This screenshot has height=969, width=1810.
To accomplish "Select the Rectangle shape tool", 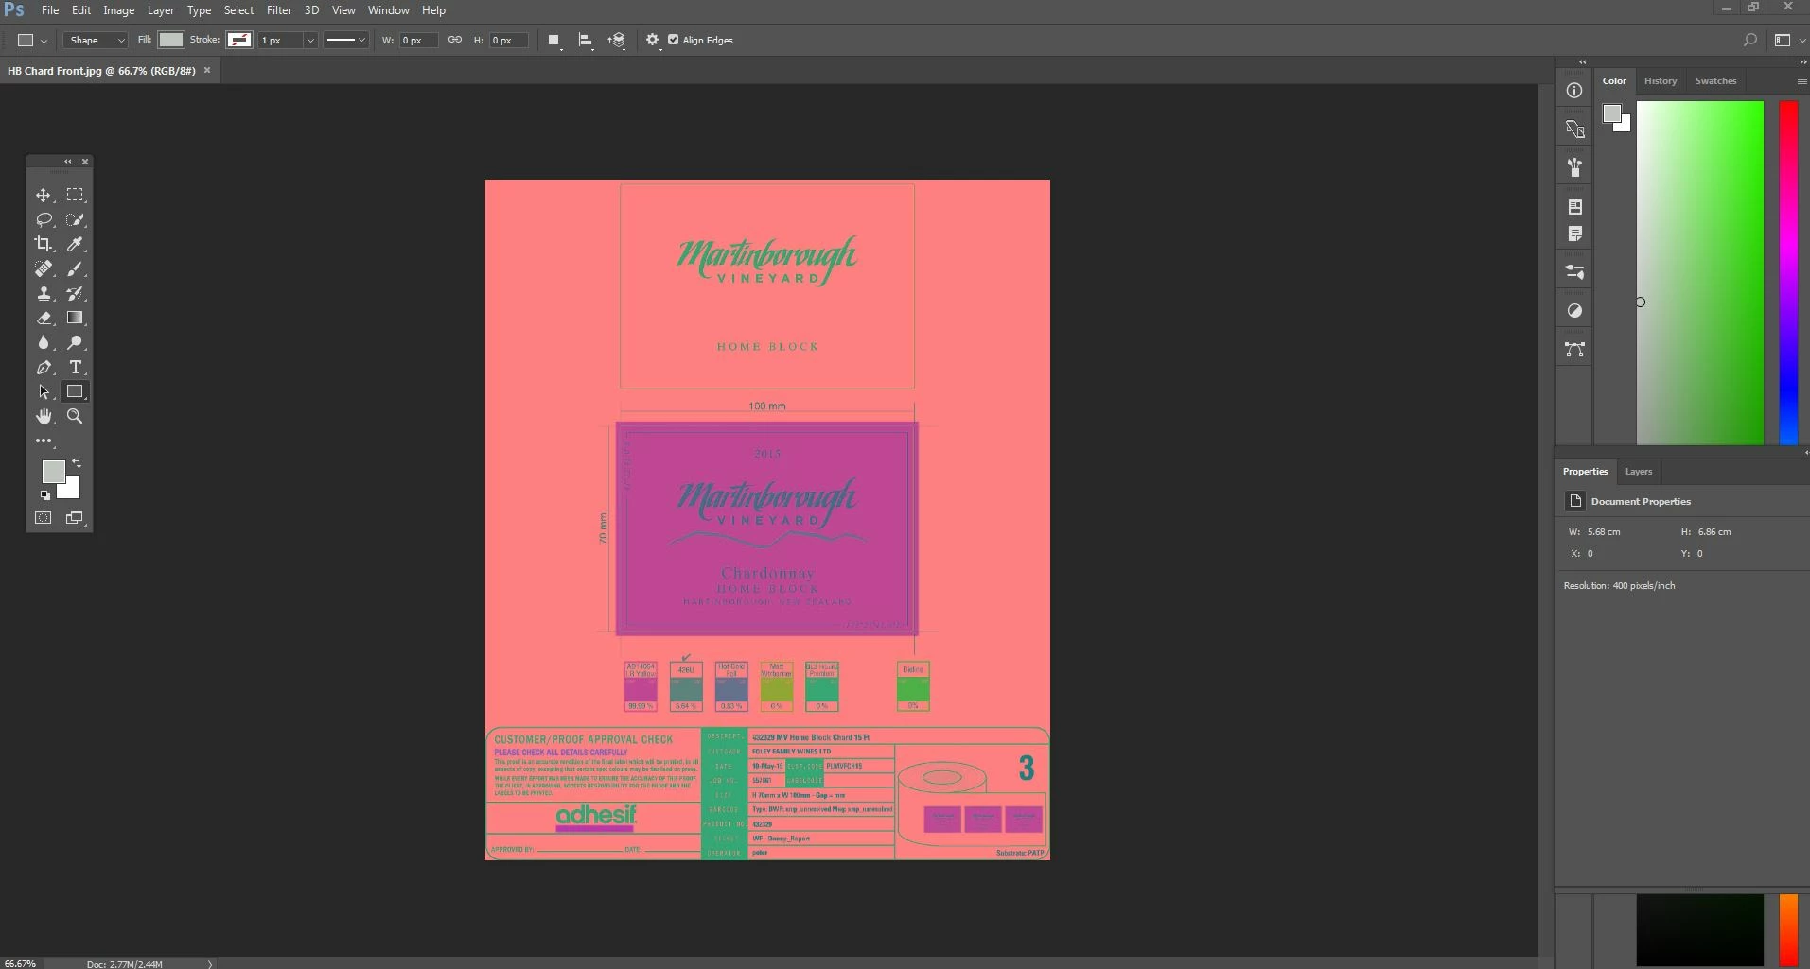I will [x=75, y=391].
